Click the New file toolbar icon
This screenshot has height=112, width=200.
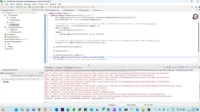[x=2, y=7]
